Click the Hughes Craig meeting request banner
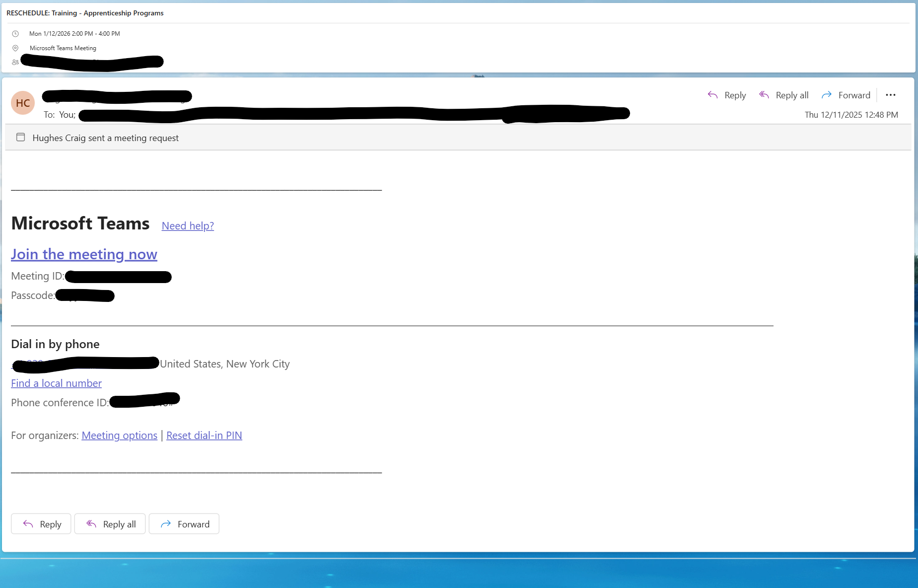Viewport: 918px width, 588px height. coord(106,138)
